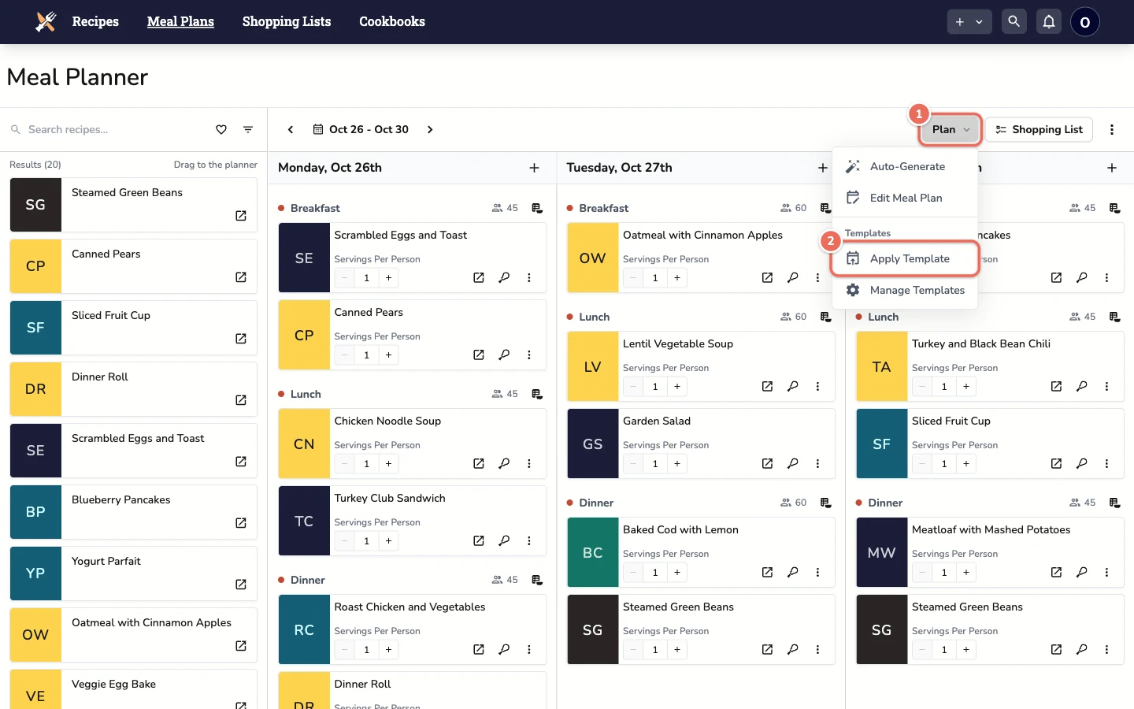
Task: Go to the next week
Action: (x=430, y=129)
